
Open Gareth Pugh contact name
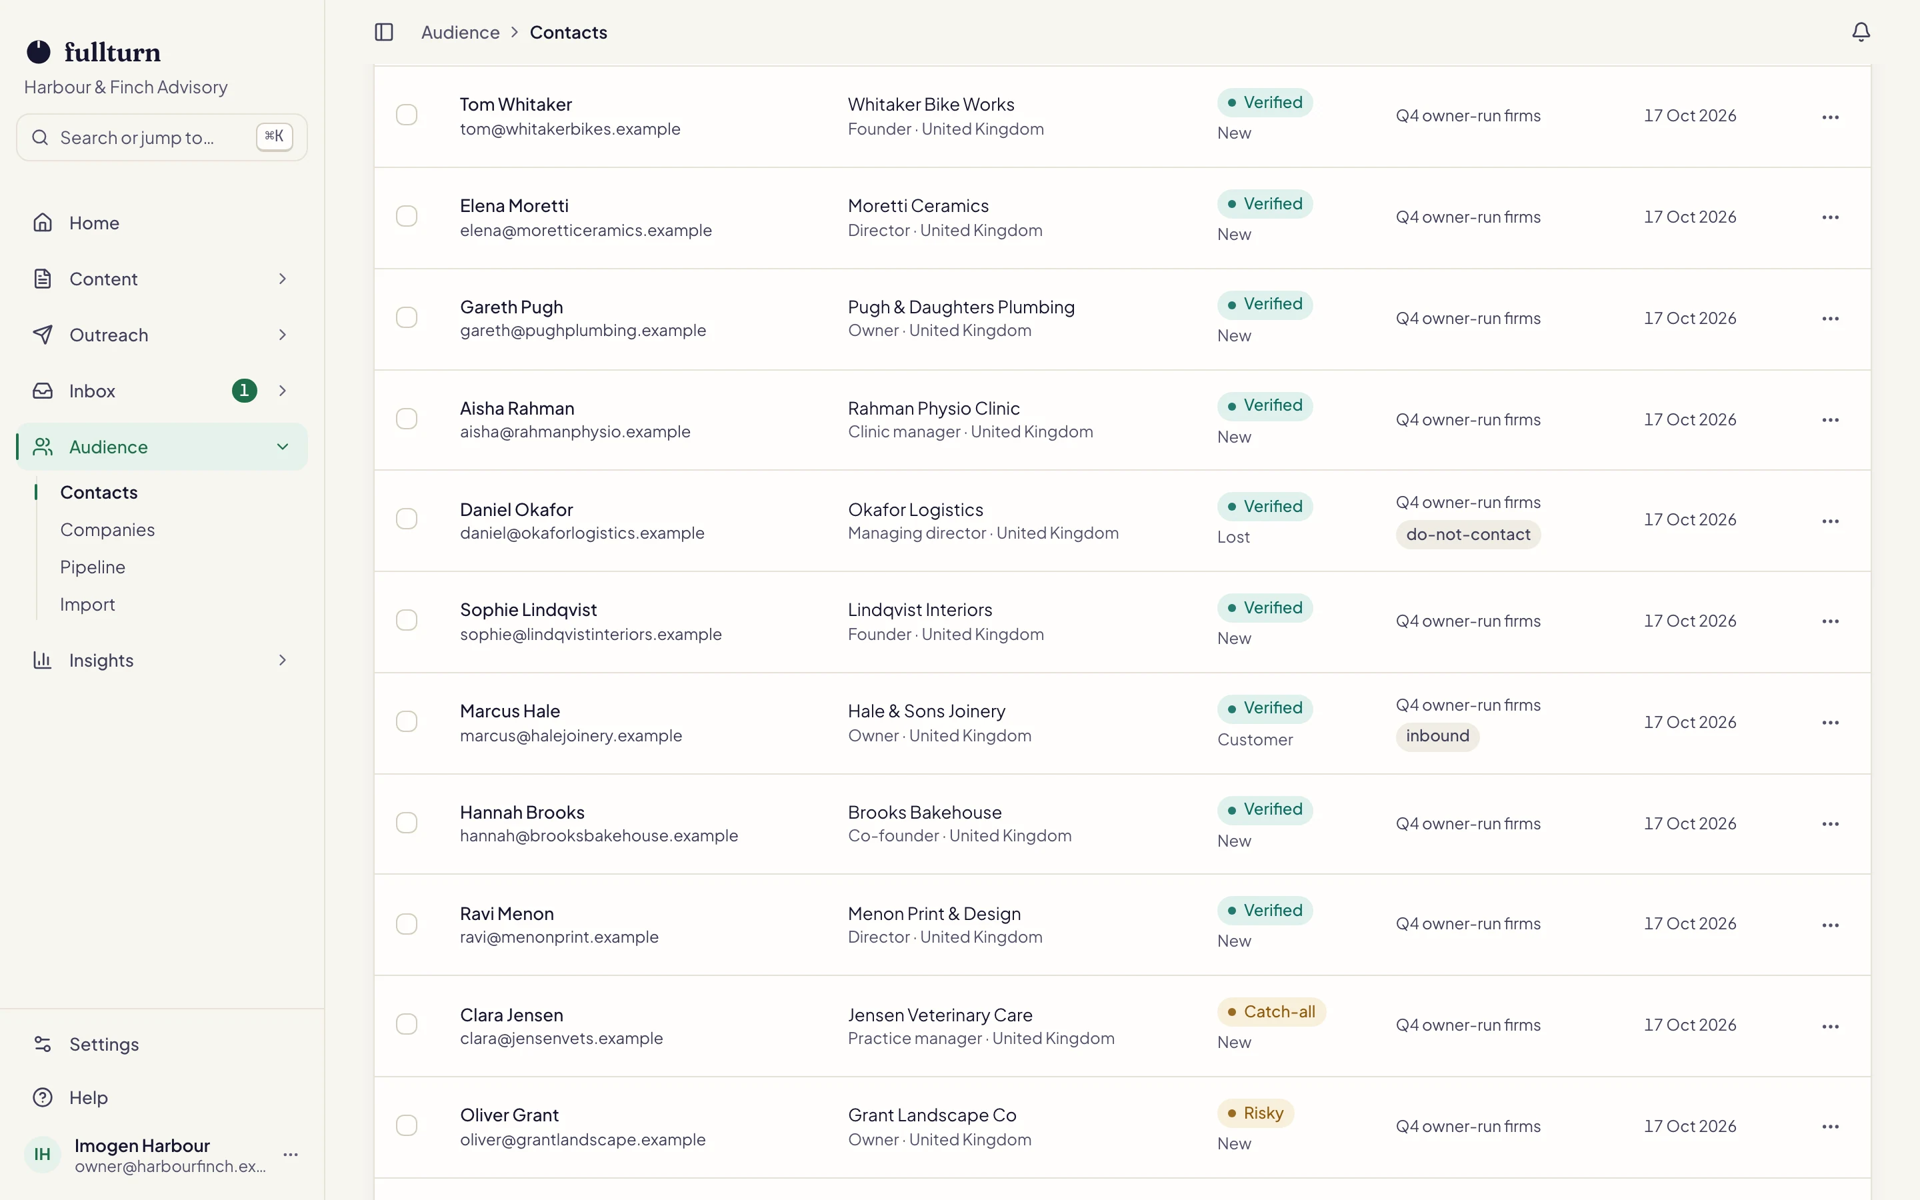point(512,307)
